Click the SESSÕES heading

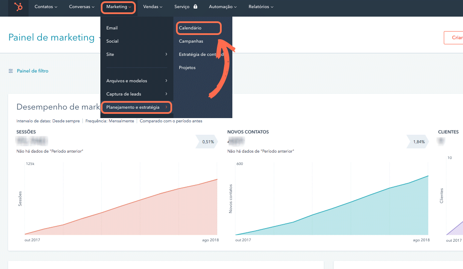coord(26,132)
